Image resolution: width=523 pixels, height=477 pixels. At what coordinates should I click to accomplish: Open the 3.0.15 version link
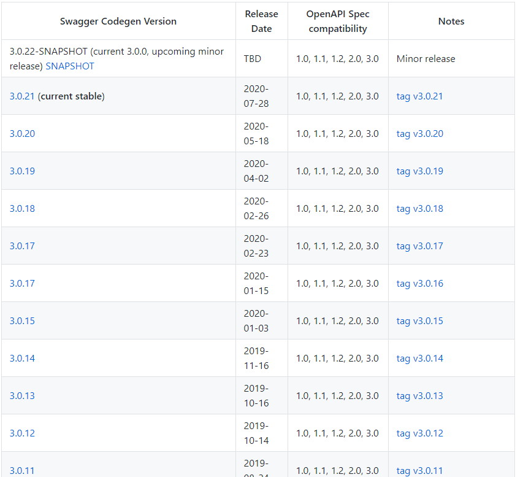point(22,320)
